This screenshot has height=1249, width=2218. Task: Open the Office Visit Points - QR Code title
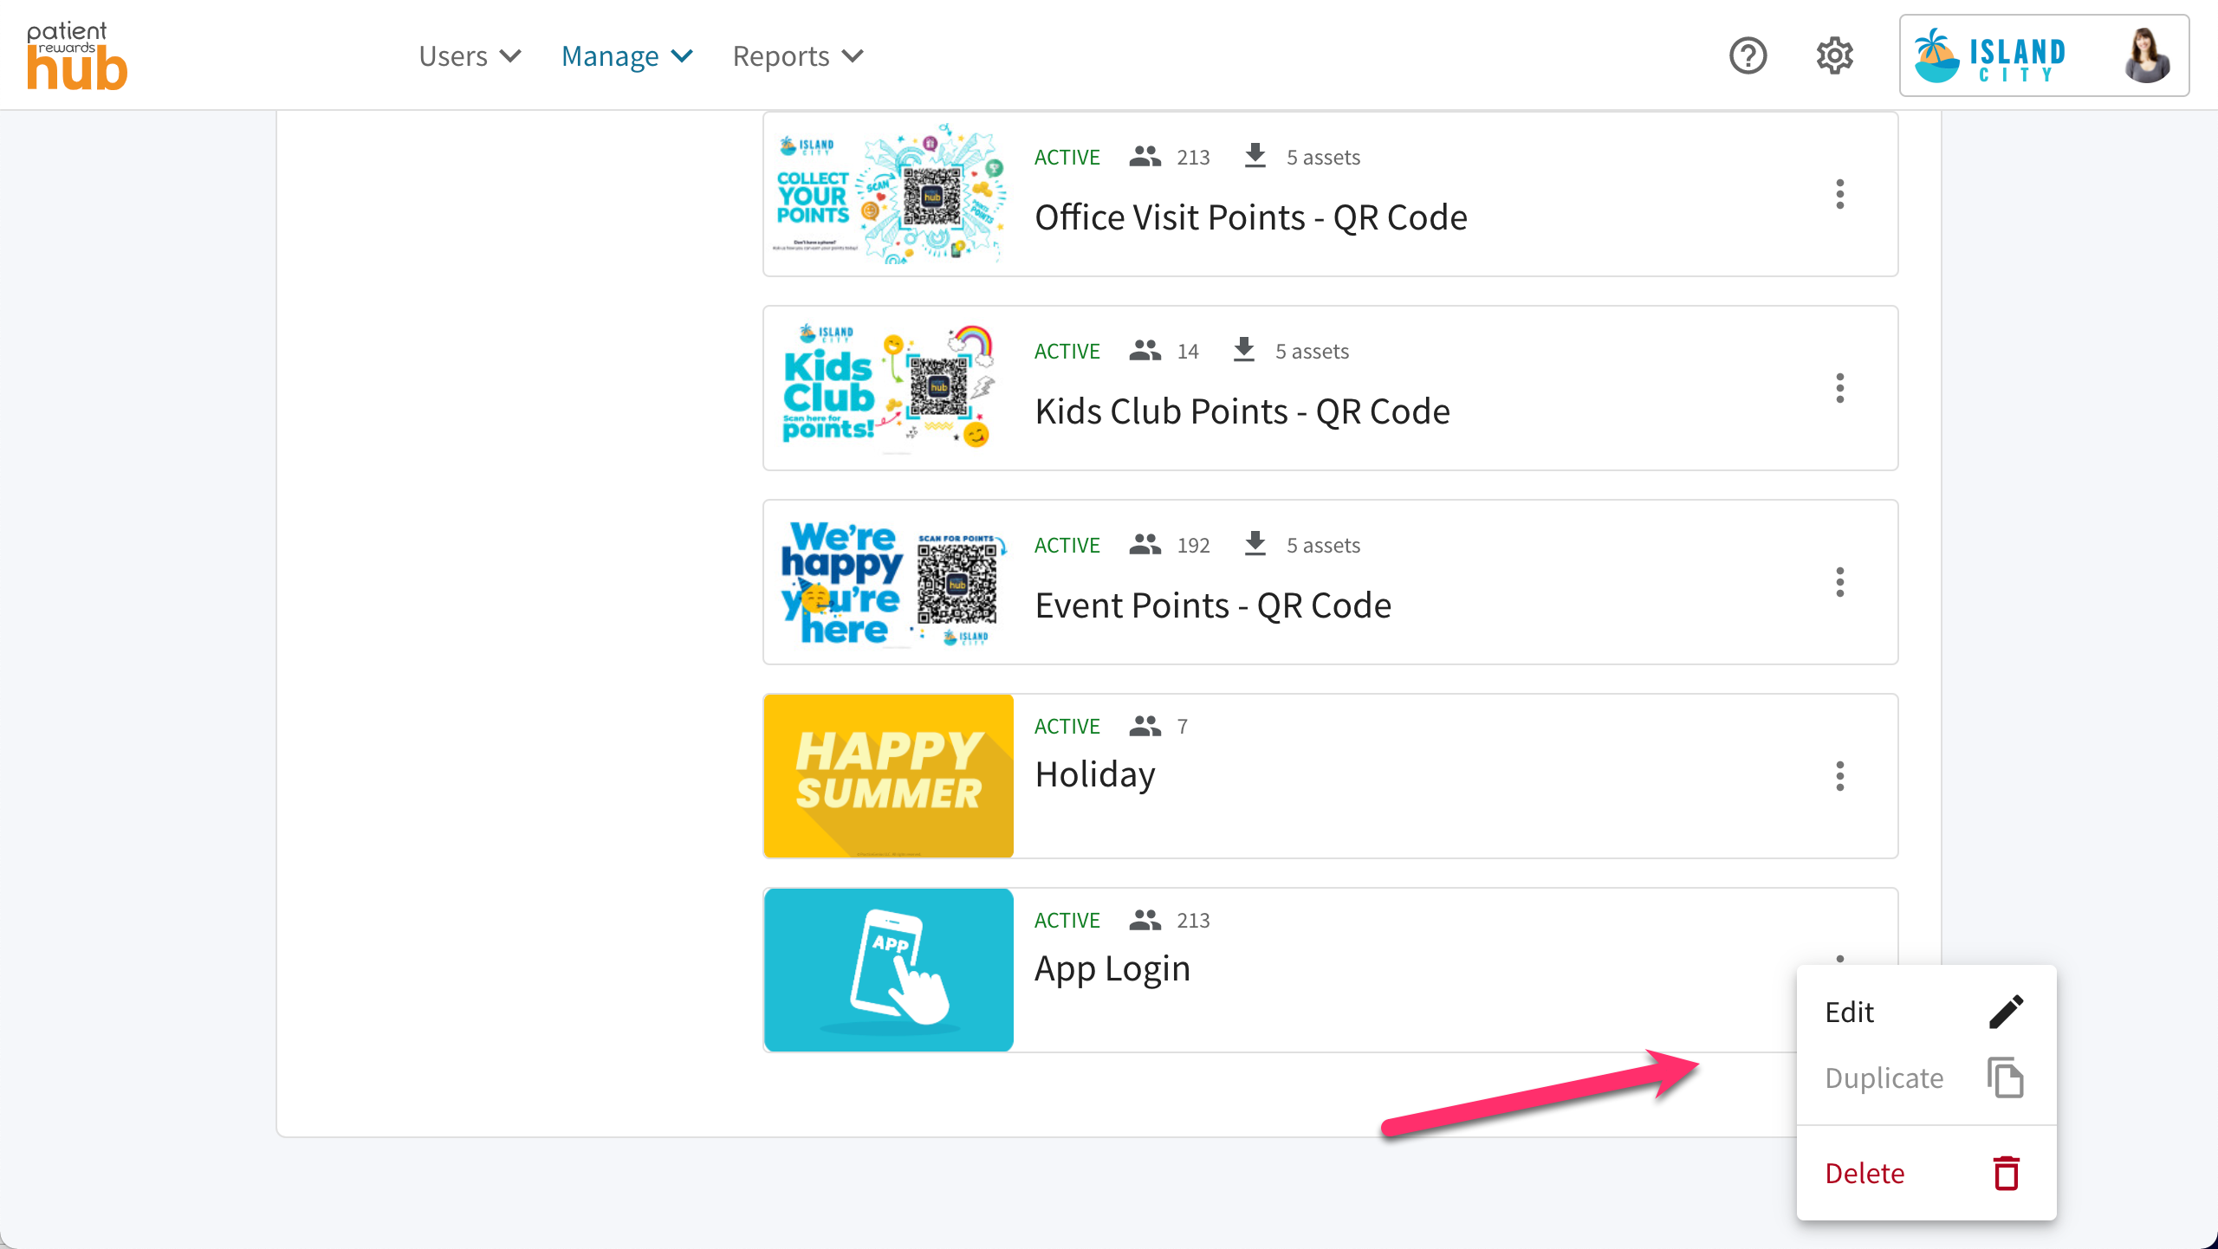click(x=1251, y=217)
